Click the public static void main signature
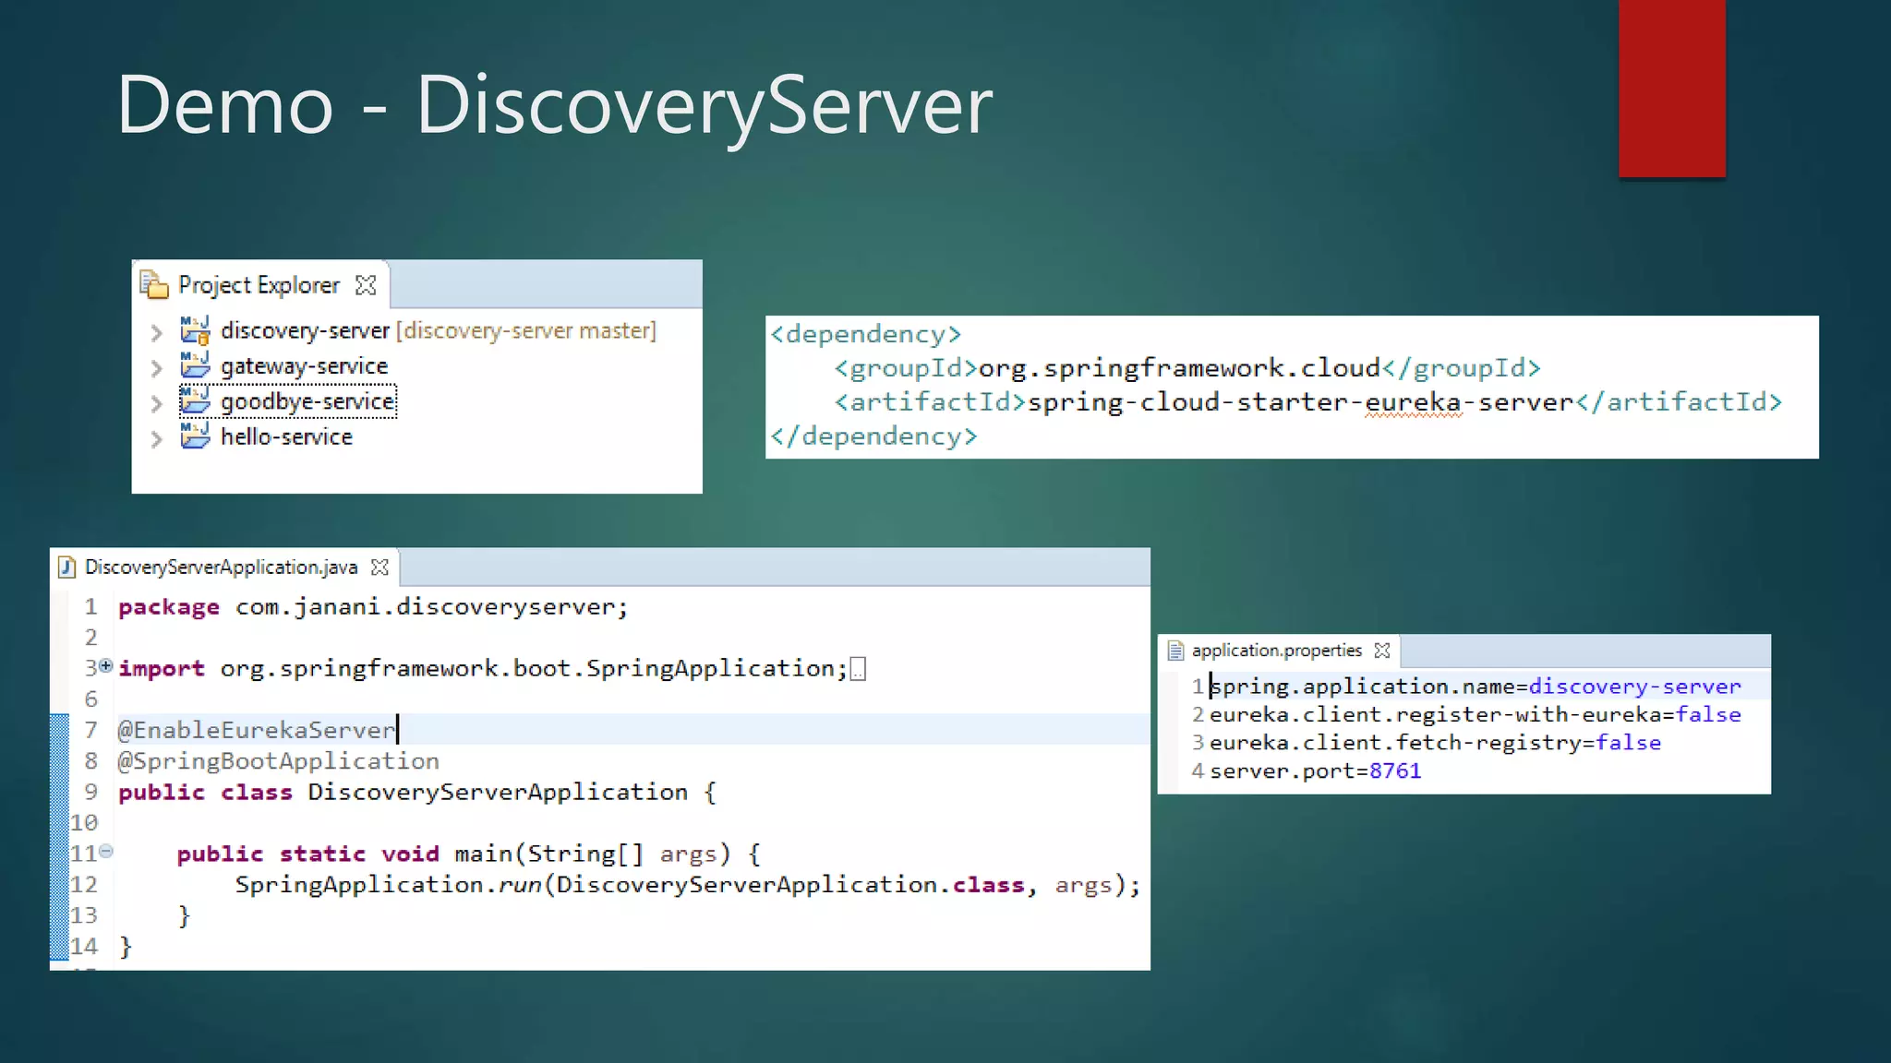 coord(469,854)
